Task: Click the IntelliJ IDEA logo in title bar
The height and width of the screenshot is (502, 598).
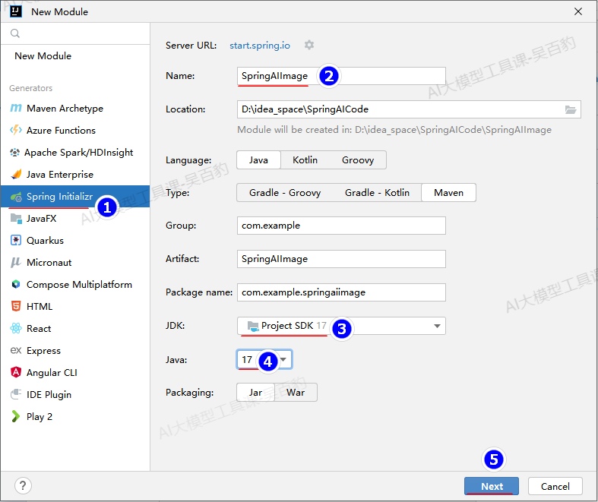Action: pyautogui.click(x=16, y=11)
